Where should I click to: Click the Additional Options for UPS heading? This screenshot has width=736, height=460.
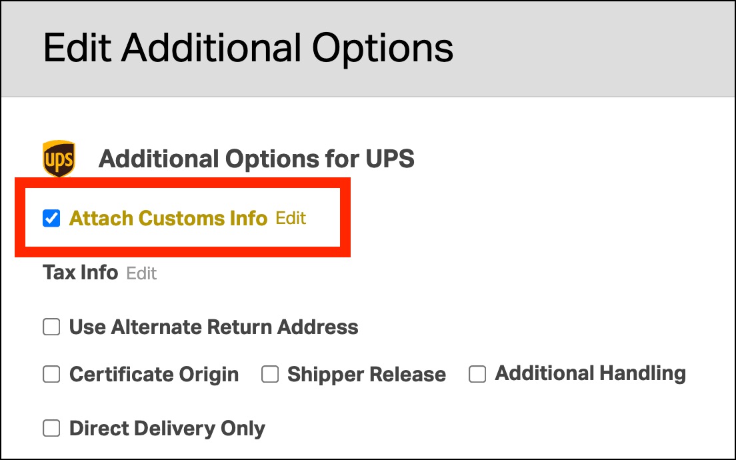pos(256,159)
